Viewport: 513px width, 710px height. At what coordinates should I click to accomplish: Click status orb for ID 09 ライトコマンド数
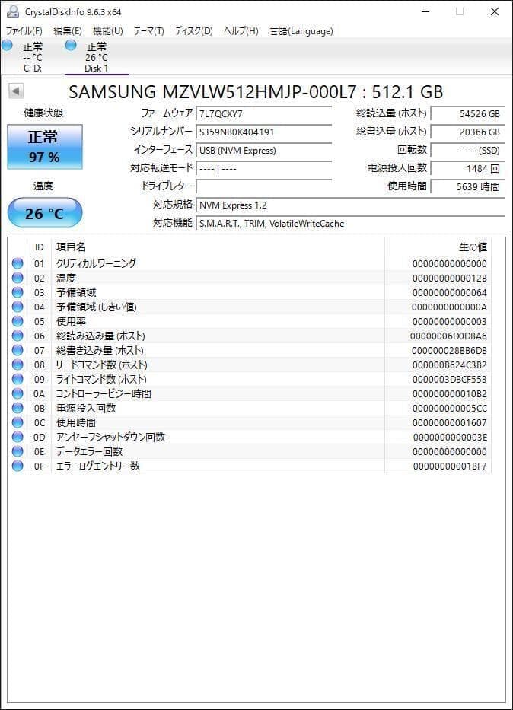point(18,379)
